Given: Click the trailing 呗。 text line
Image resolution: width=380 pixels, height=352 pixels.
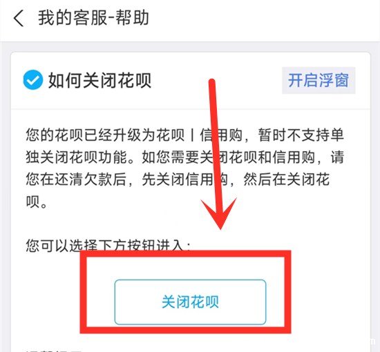Looking at the screenshot, I should pyautogui.click(x=37, y=202).
